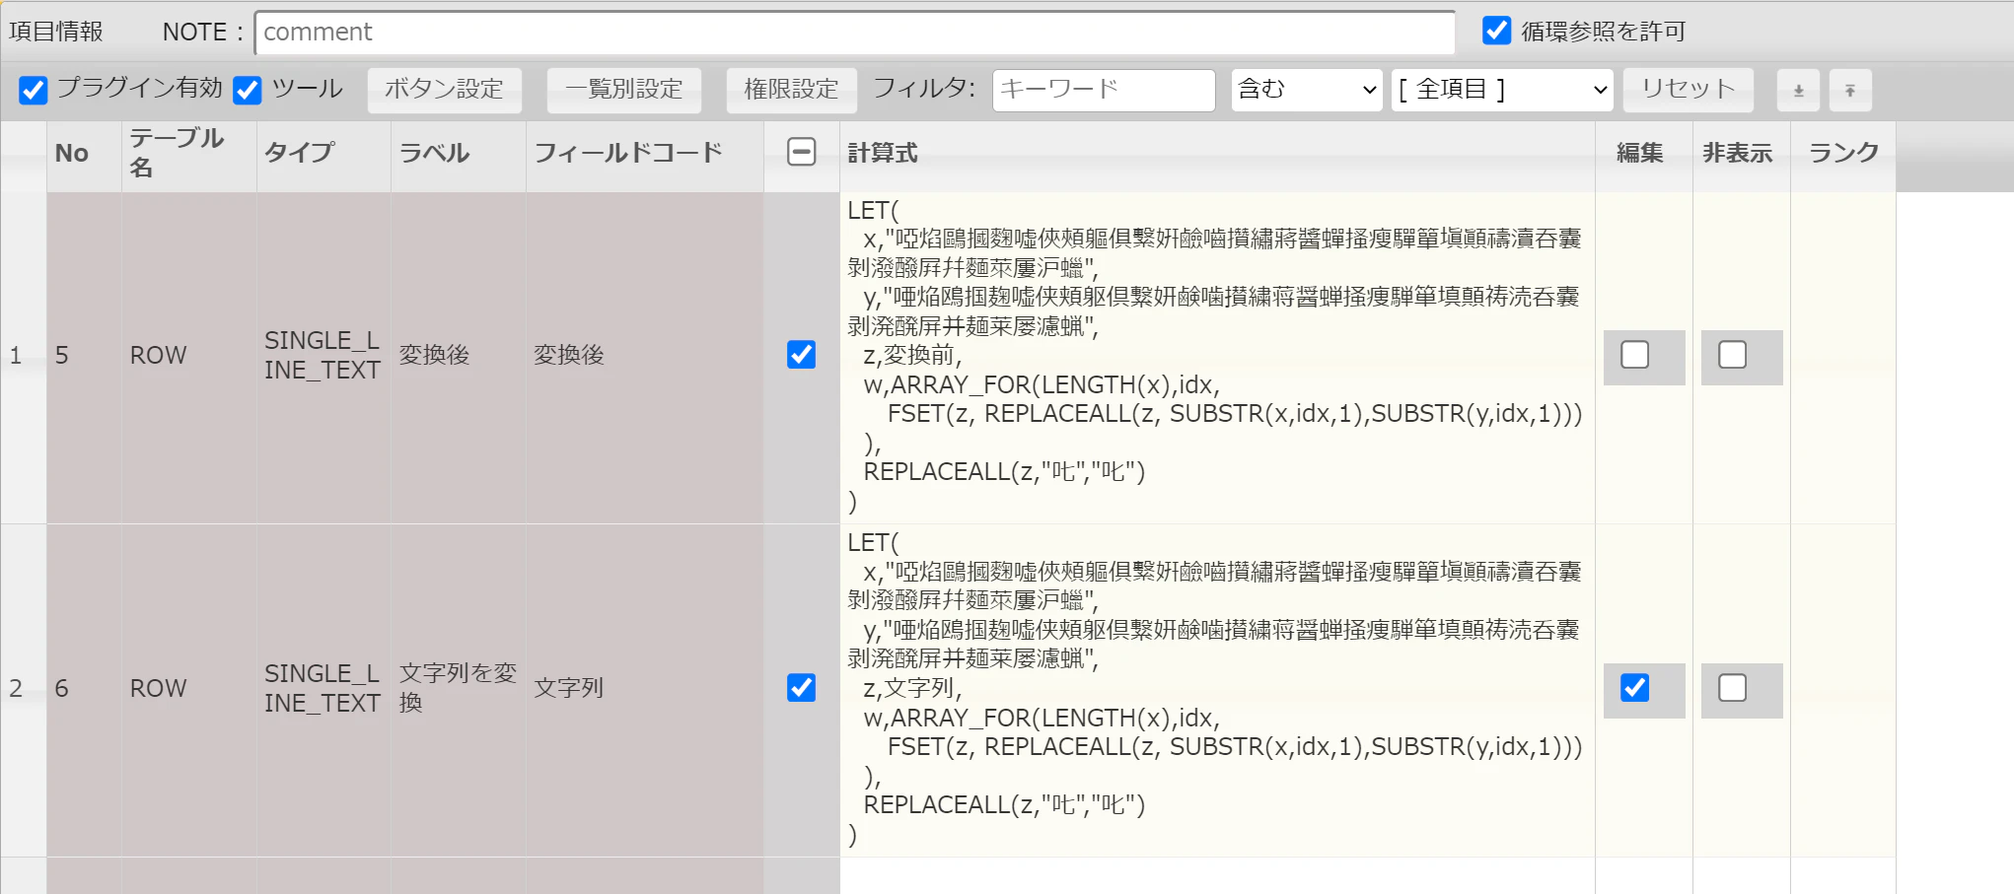Image resolution: width=2014 pixels, height=894 pixels.
Task: Click the タイプ column header
Action: (x=324, y=156)
